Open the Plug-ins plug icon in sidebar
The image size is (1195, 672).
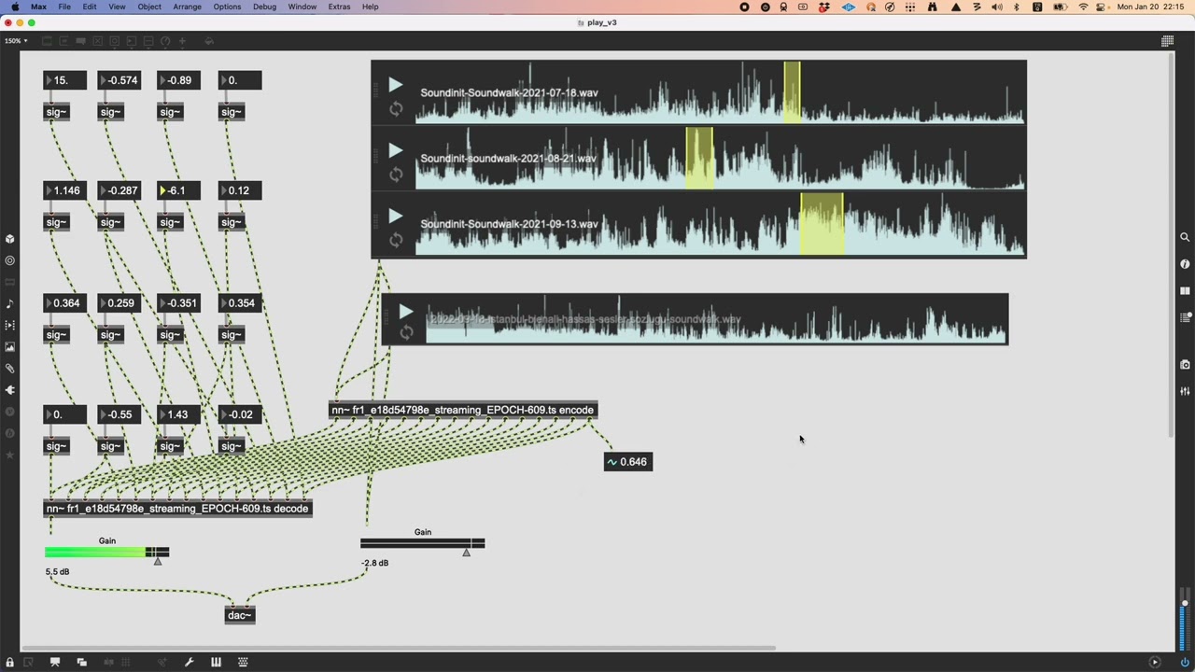pos(10,390)
